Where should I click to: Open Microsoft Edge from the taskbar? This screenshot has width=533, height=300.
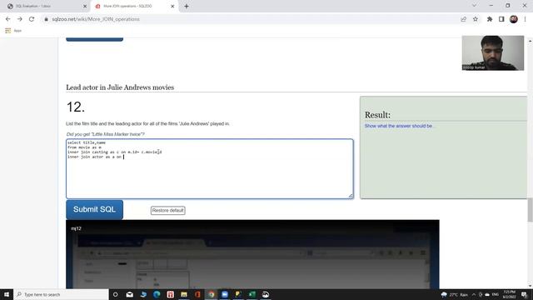pyautogui.click(x=157, y=294)
